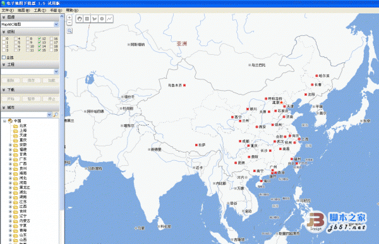Click the 拉萨 red city marker
Viewport: 379px width, 244px height.
tap(196, 145)
